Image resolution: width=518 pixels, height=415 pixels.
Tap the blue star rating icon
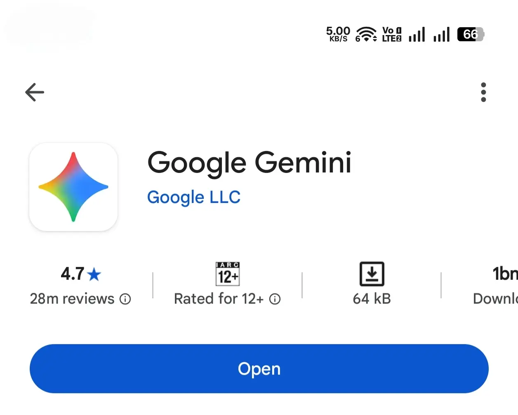click(x=94, y=274)
